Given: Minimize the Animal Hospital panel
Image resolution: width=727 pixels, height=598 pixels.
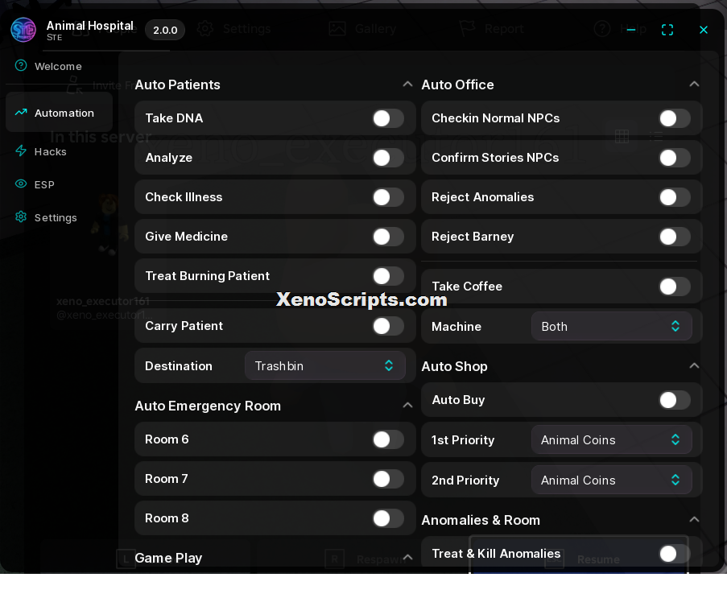Looking at the screenshot, I should point(631,30).
